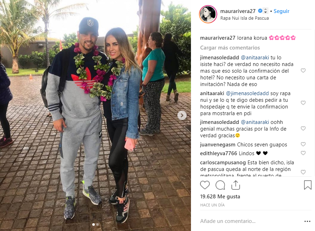
Task: Like the post with the heart icon
Action: 205,185
